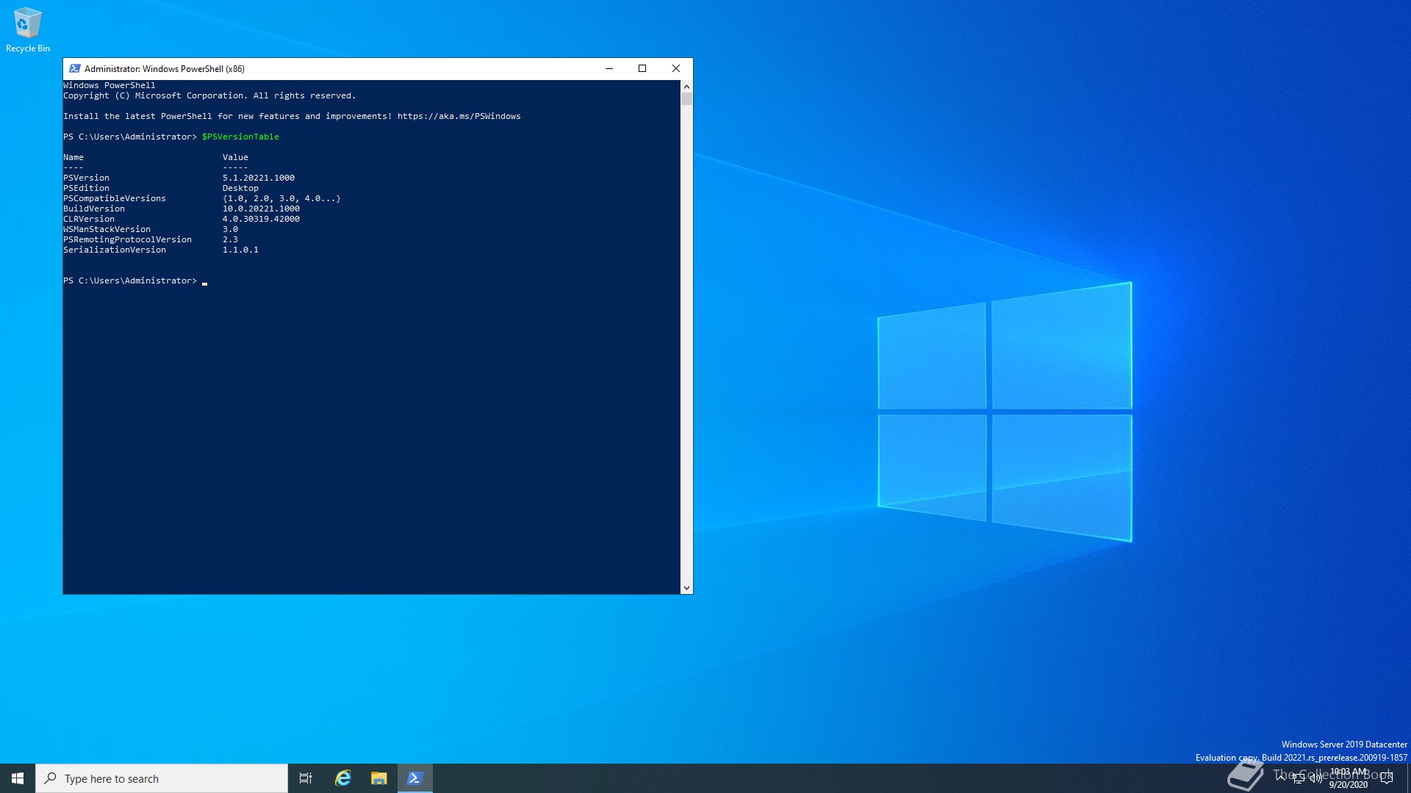The height and width of the screenshot is (793, 1411).
Task: Click the PowerShell scrollbar up arrow
Action: point(686,86)
